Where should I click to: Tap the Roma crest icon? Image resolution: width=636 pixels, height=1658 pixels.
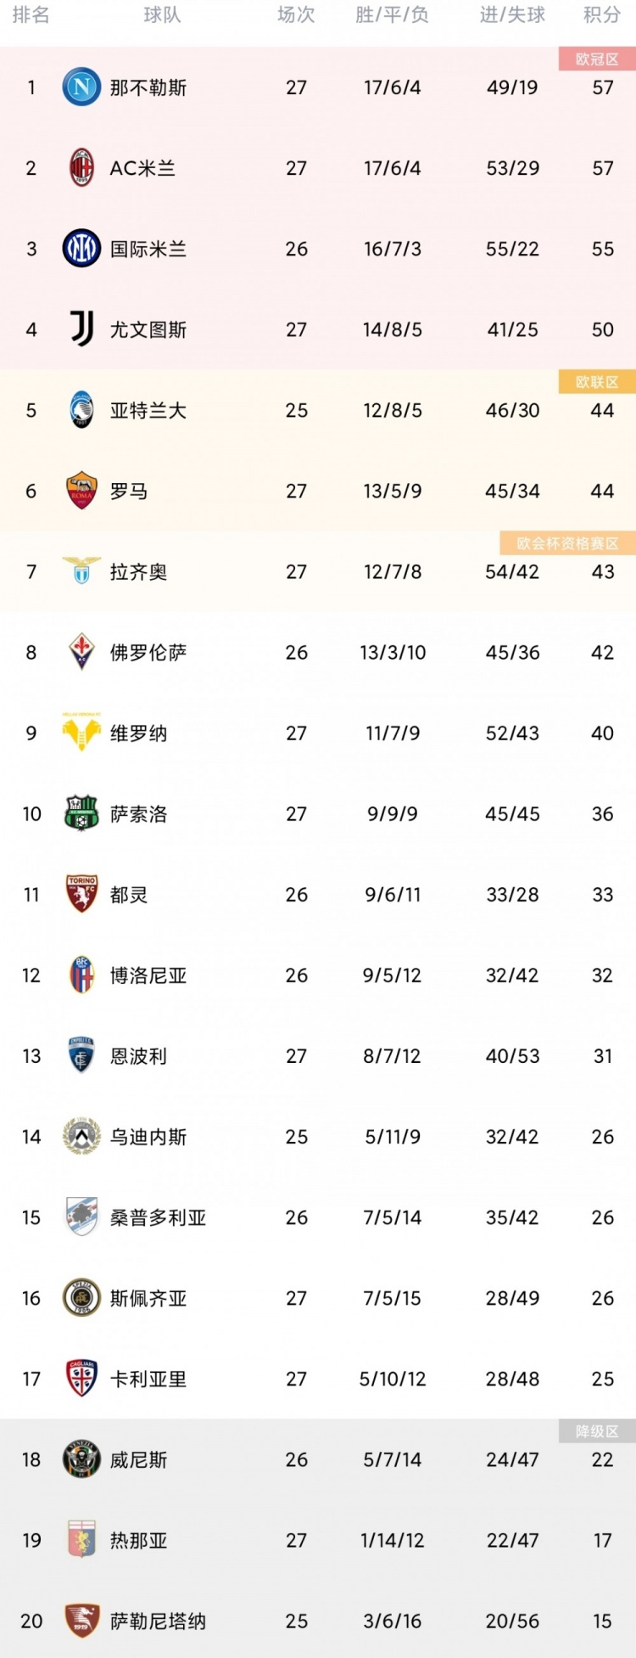click(x=81, y=491)
